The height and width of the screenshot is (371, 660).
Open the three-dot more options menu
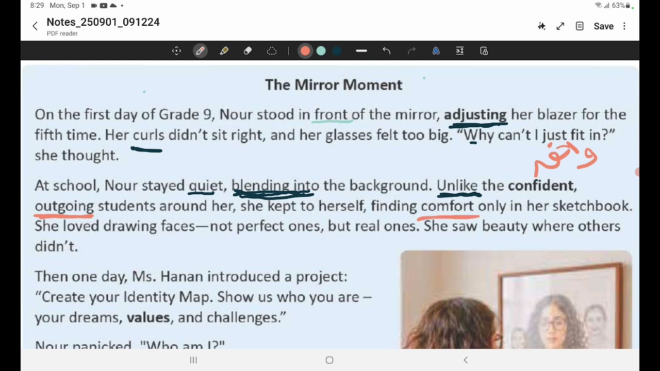click(624, 26)
